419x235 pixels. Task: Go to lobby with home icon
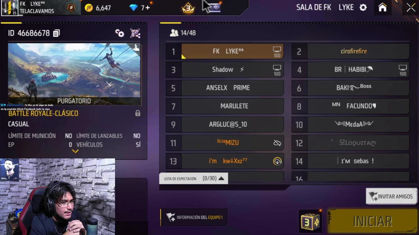click(x=382, y=8)
